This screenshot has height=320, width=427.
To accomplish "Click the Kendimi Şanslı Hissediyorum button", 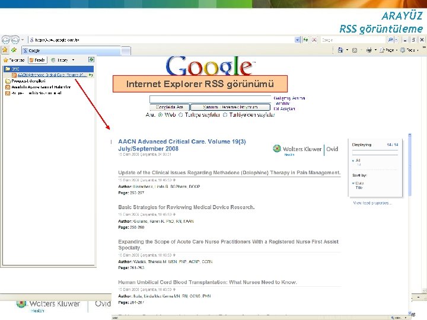I will point(230,107).
